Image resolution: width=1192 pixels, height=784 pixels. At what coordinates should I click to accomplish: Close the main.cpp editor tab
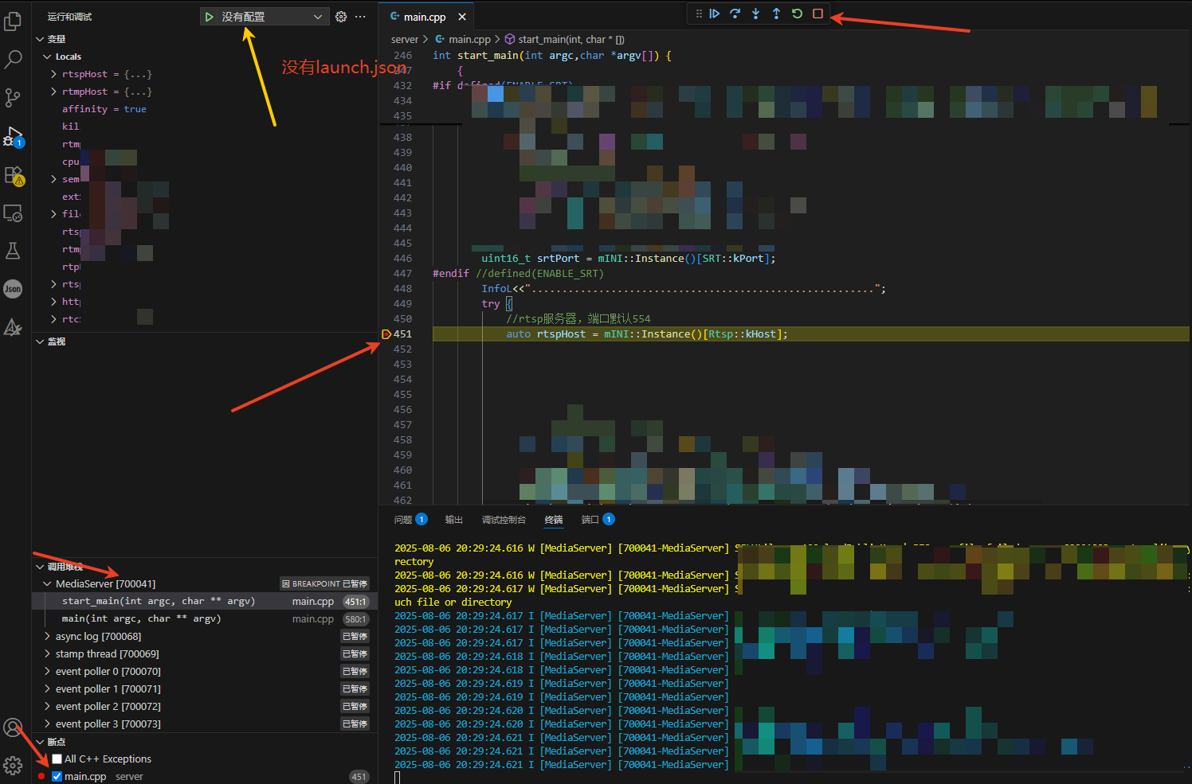click(462, 17)
